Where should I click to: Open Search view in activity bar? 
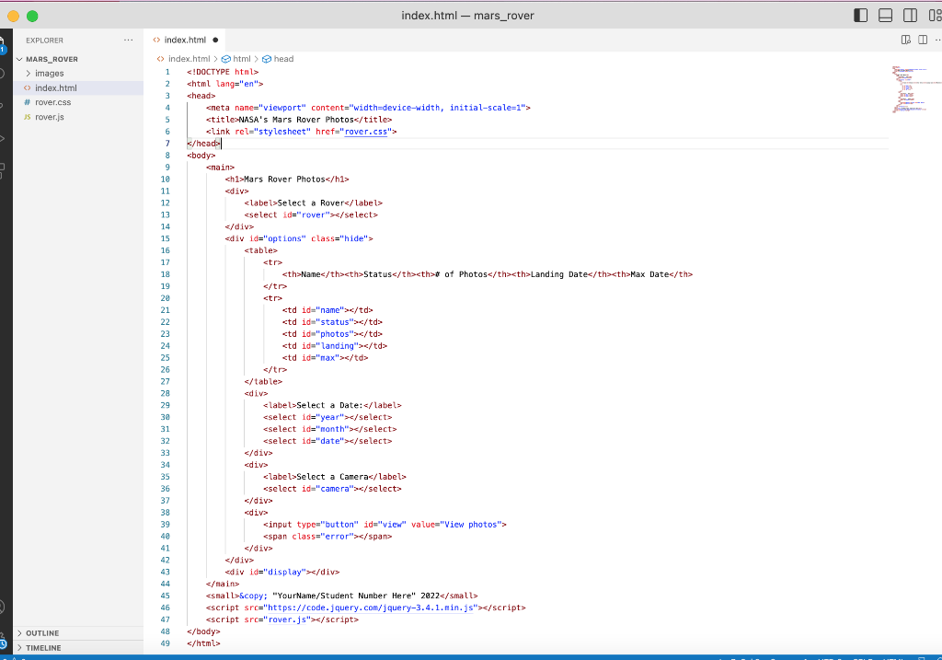[x=3, y=74]
